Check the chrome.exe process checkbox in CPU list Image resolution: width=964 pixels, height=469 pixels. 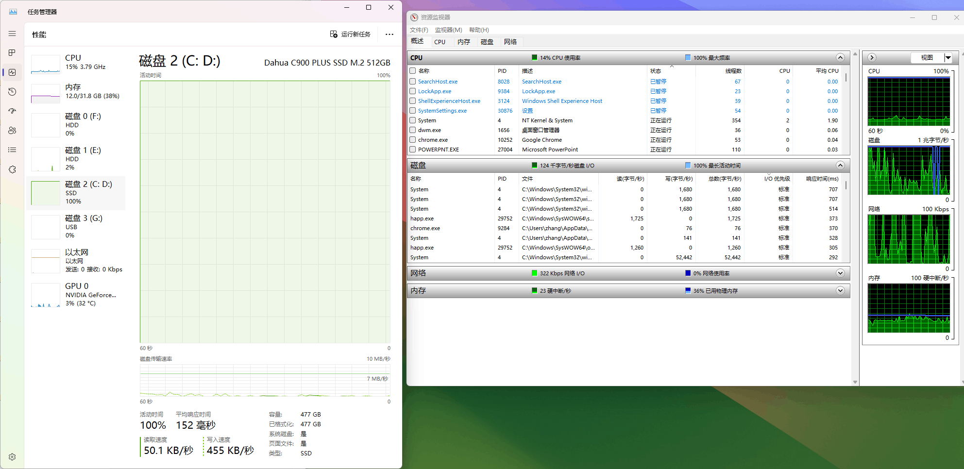click(413, 140)
